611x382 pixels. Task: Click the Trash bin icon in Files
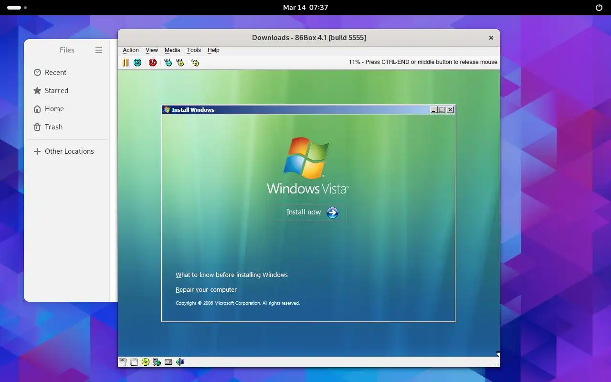coord(37,127)
